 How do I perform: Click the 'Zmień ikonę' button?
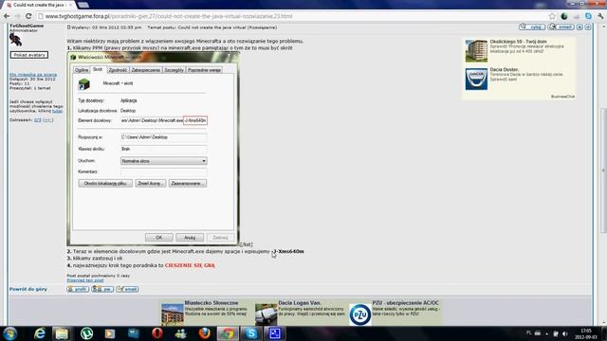(x=151, y=183)
